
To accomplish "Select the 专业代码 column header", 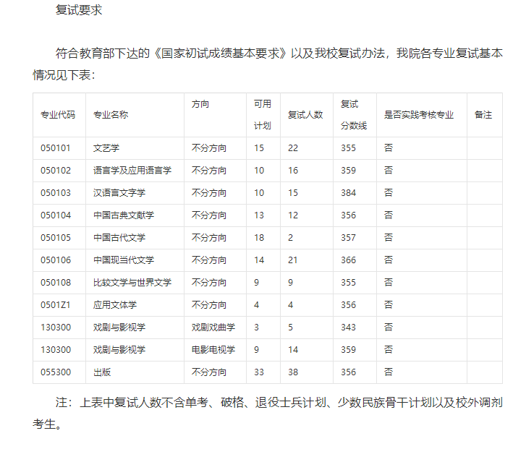I will (58, 115).
